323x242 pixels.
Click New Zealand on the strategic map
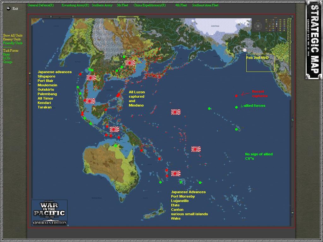pos(154,211)
